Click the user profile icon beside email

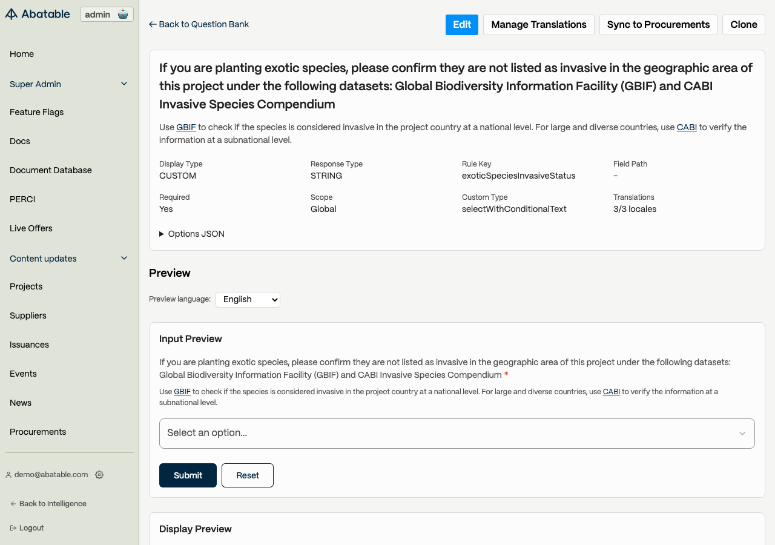coord(8,475)
